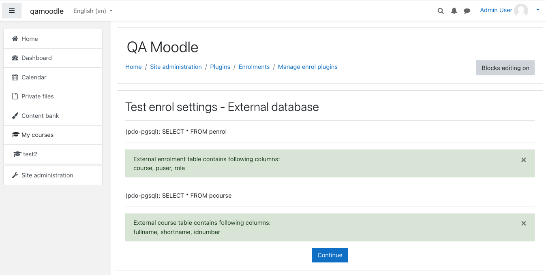
Task: Click the Blocks editing on button
Action: (x=505, y=68)
